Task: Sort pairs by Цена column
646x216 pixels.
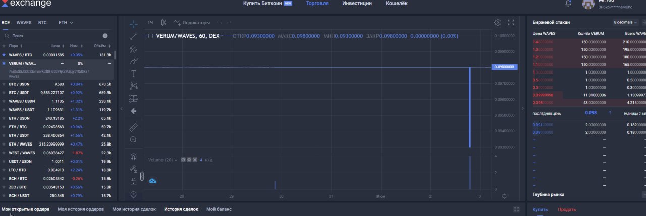Action: [x=57, y=46]
